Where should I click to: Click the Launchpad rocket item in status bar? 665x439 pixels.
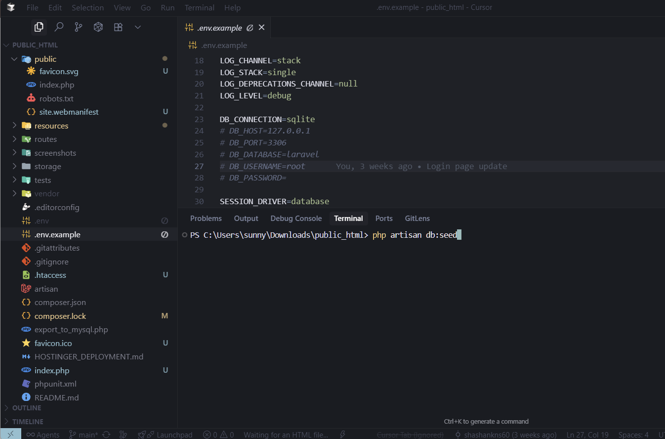[x=165, y=435]
